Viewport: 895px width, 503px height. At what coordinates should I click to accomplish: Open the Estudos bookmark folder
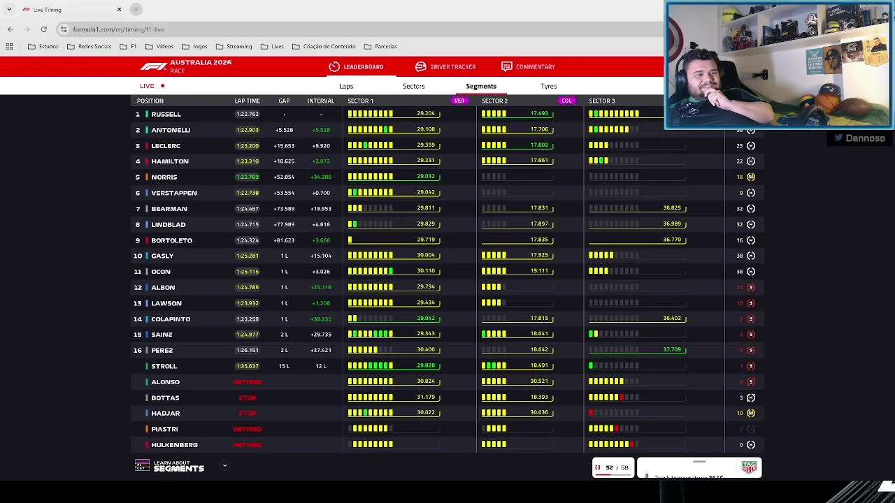point(43,47)
